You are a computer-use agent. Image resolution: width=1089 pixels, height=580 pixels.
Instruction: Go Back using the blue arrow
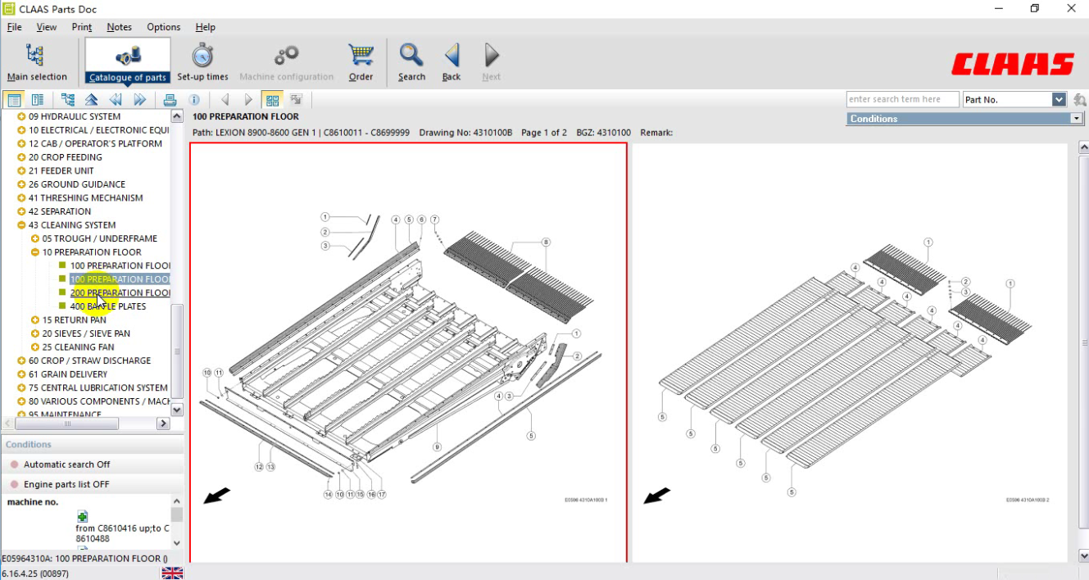click(451, 62)
